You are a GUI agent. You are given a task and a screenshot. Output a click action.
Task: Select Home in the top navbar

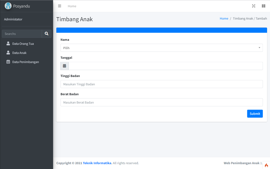pyautogui.click(x=72, y=6)
